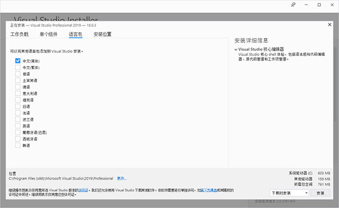Click the 761 MB total space value
The height and width of the screenshot is (208, 339).
[x=324, y=184]
